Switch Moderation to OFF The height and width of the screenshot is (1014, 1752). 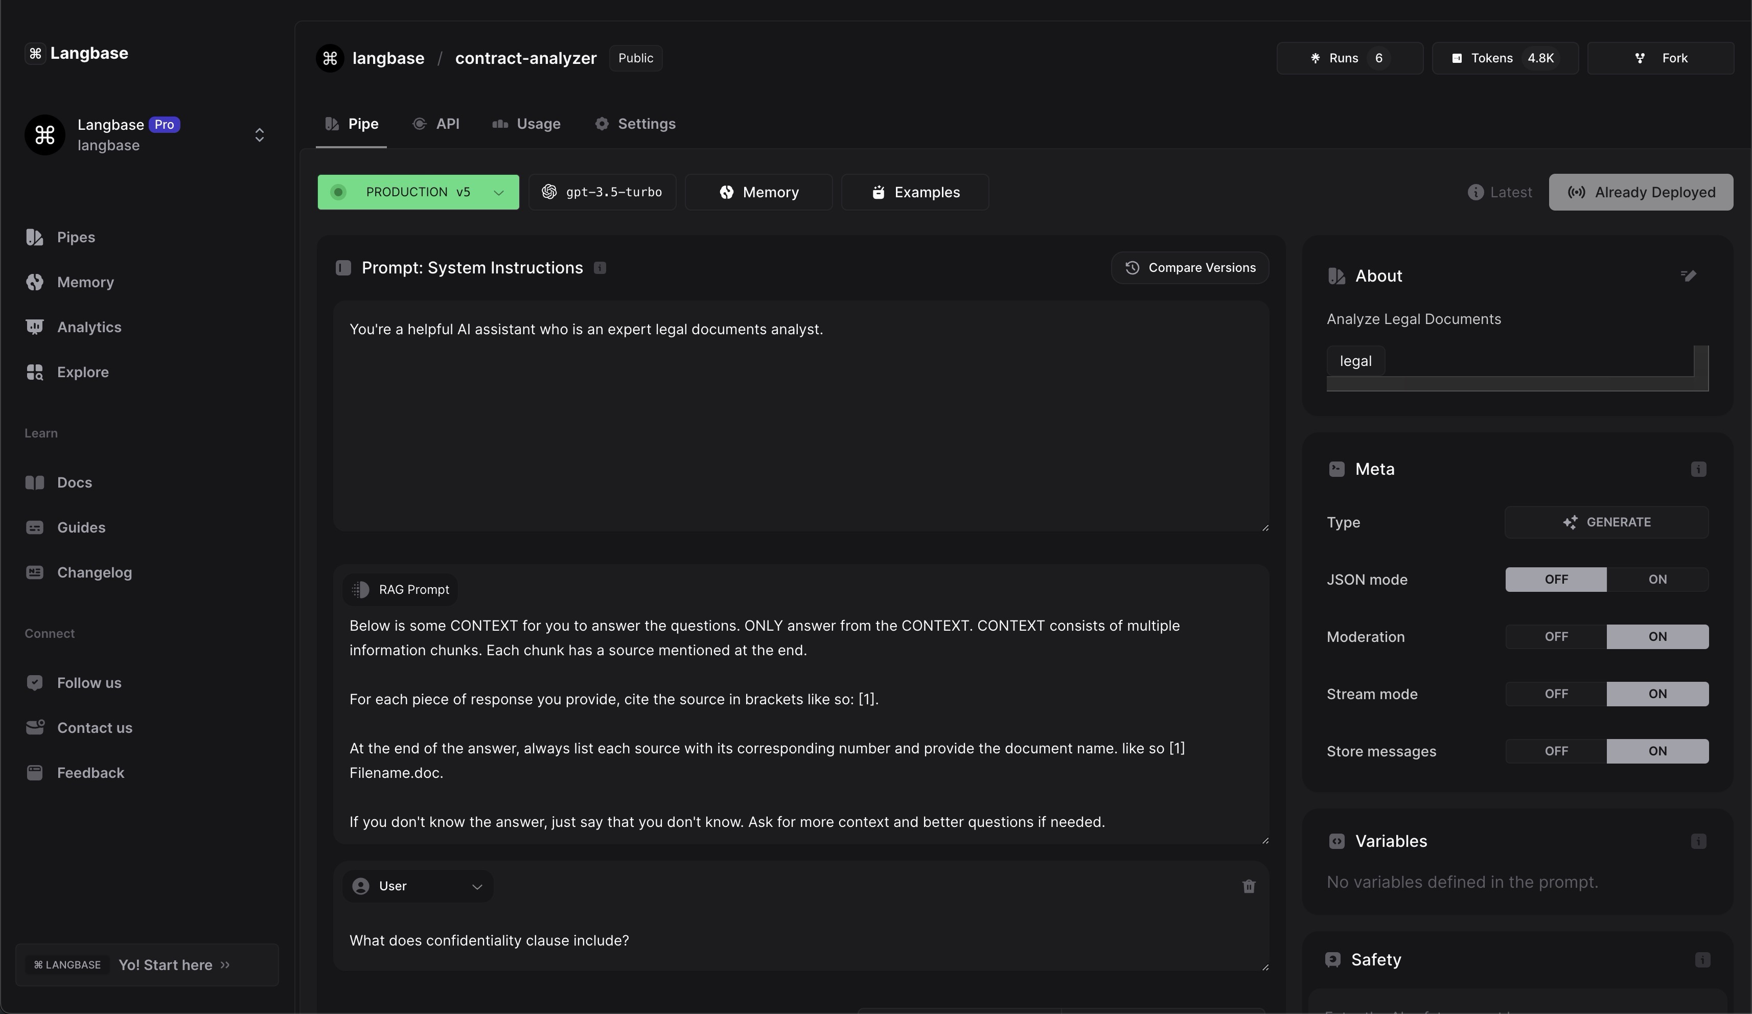[1556, 637]
